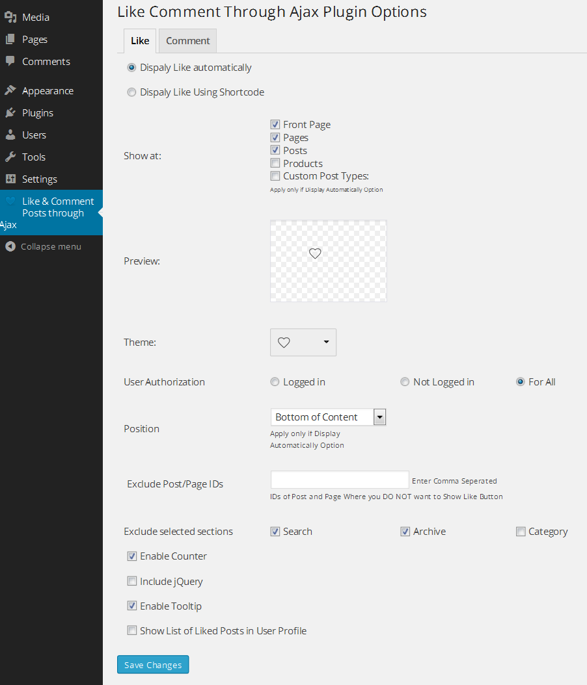Click the Media icon in sidebar
The height and width of the screenshot is (685, 587).
coord(10,18)
